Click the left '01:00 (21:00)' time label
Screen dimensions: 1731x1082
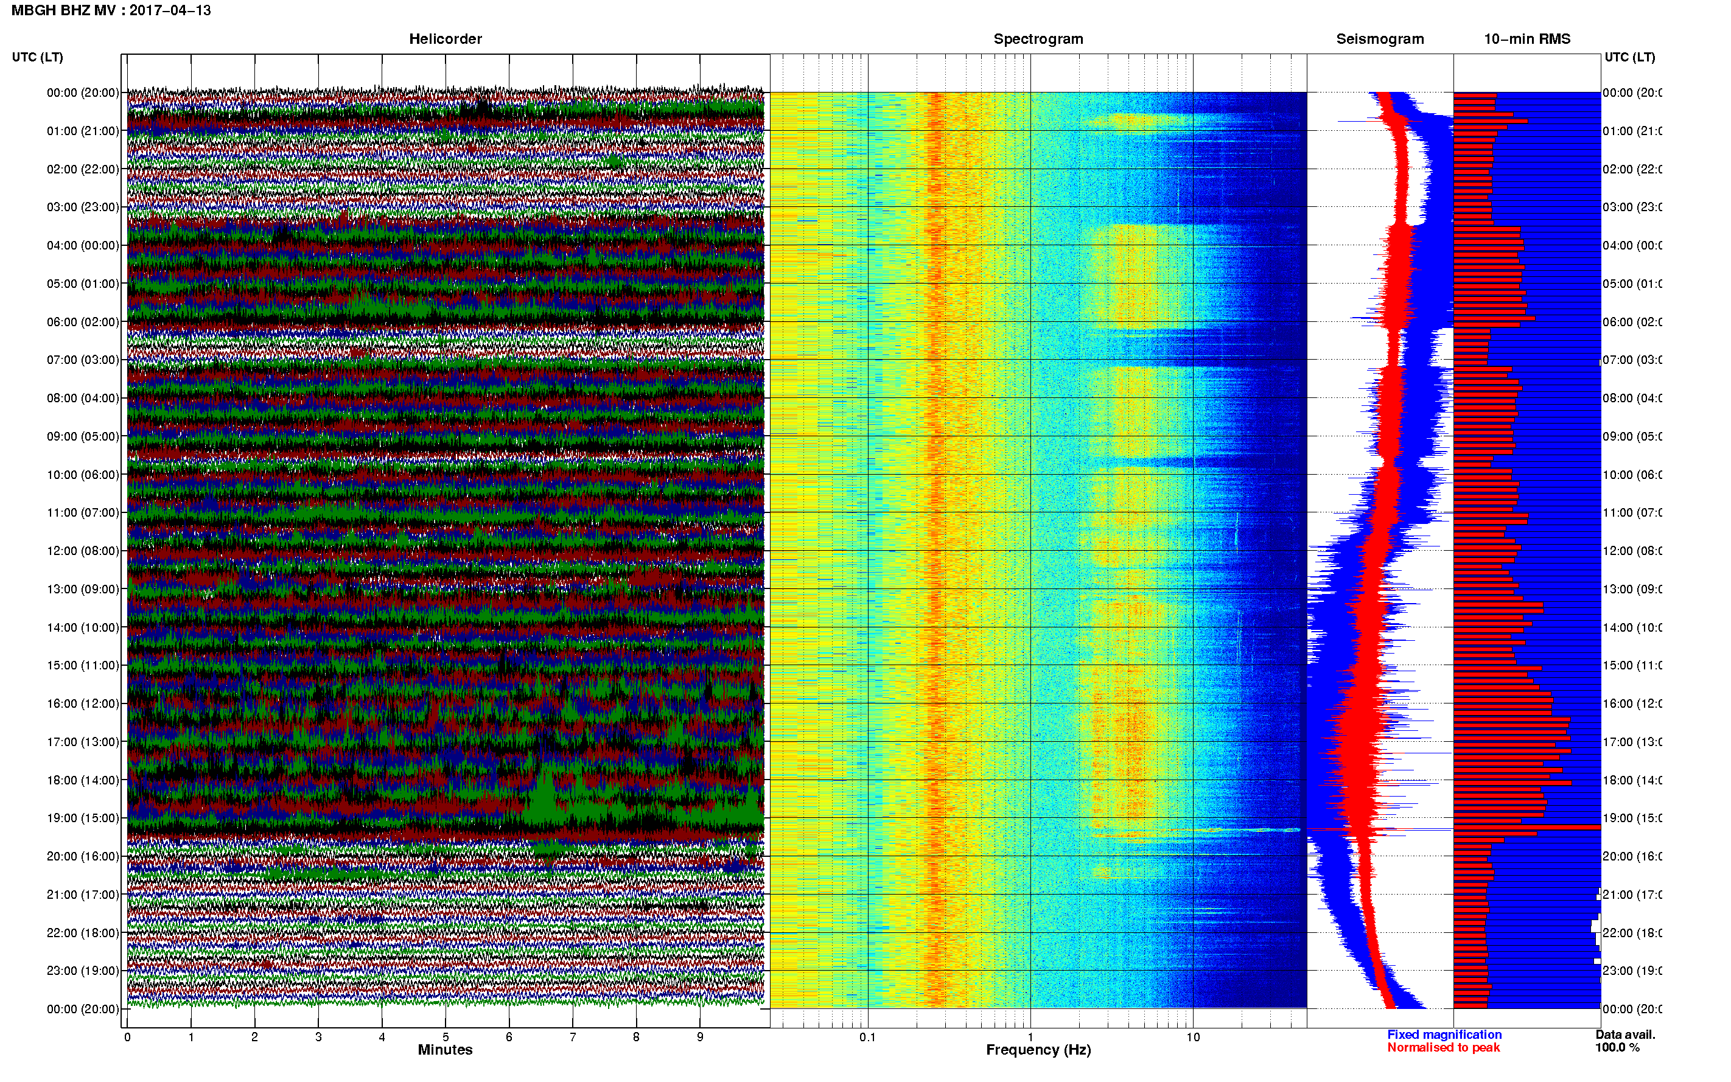tap(83, 131)
